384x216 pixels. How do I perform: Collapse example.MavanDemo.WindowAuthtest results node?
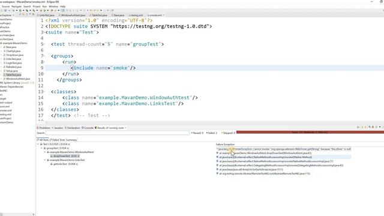click(x=45, y=152)
